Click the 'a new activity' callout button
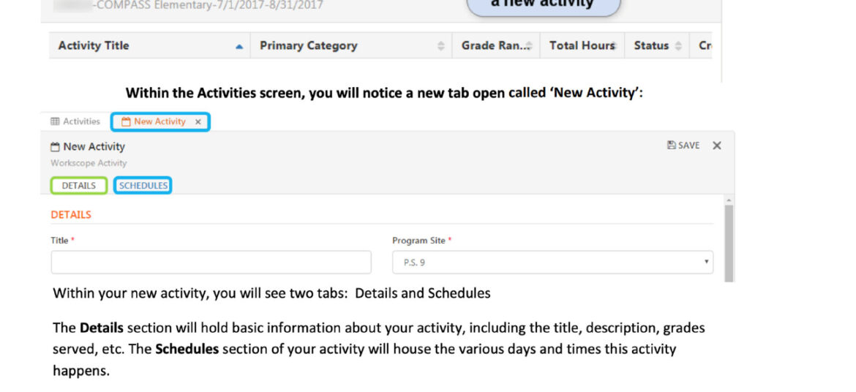 542,6
